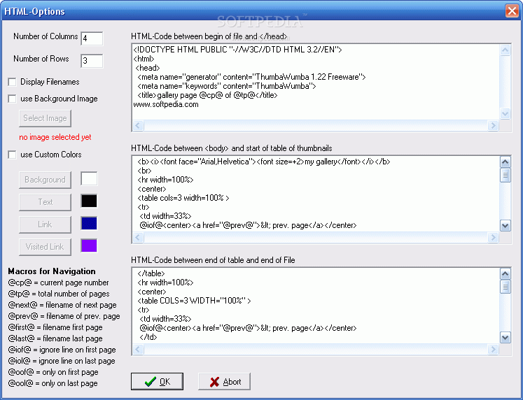Click '@next@ = filename of next page' macro
The width and height of the screenshot is (523, 400).
coord(62,305)
